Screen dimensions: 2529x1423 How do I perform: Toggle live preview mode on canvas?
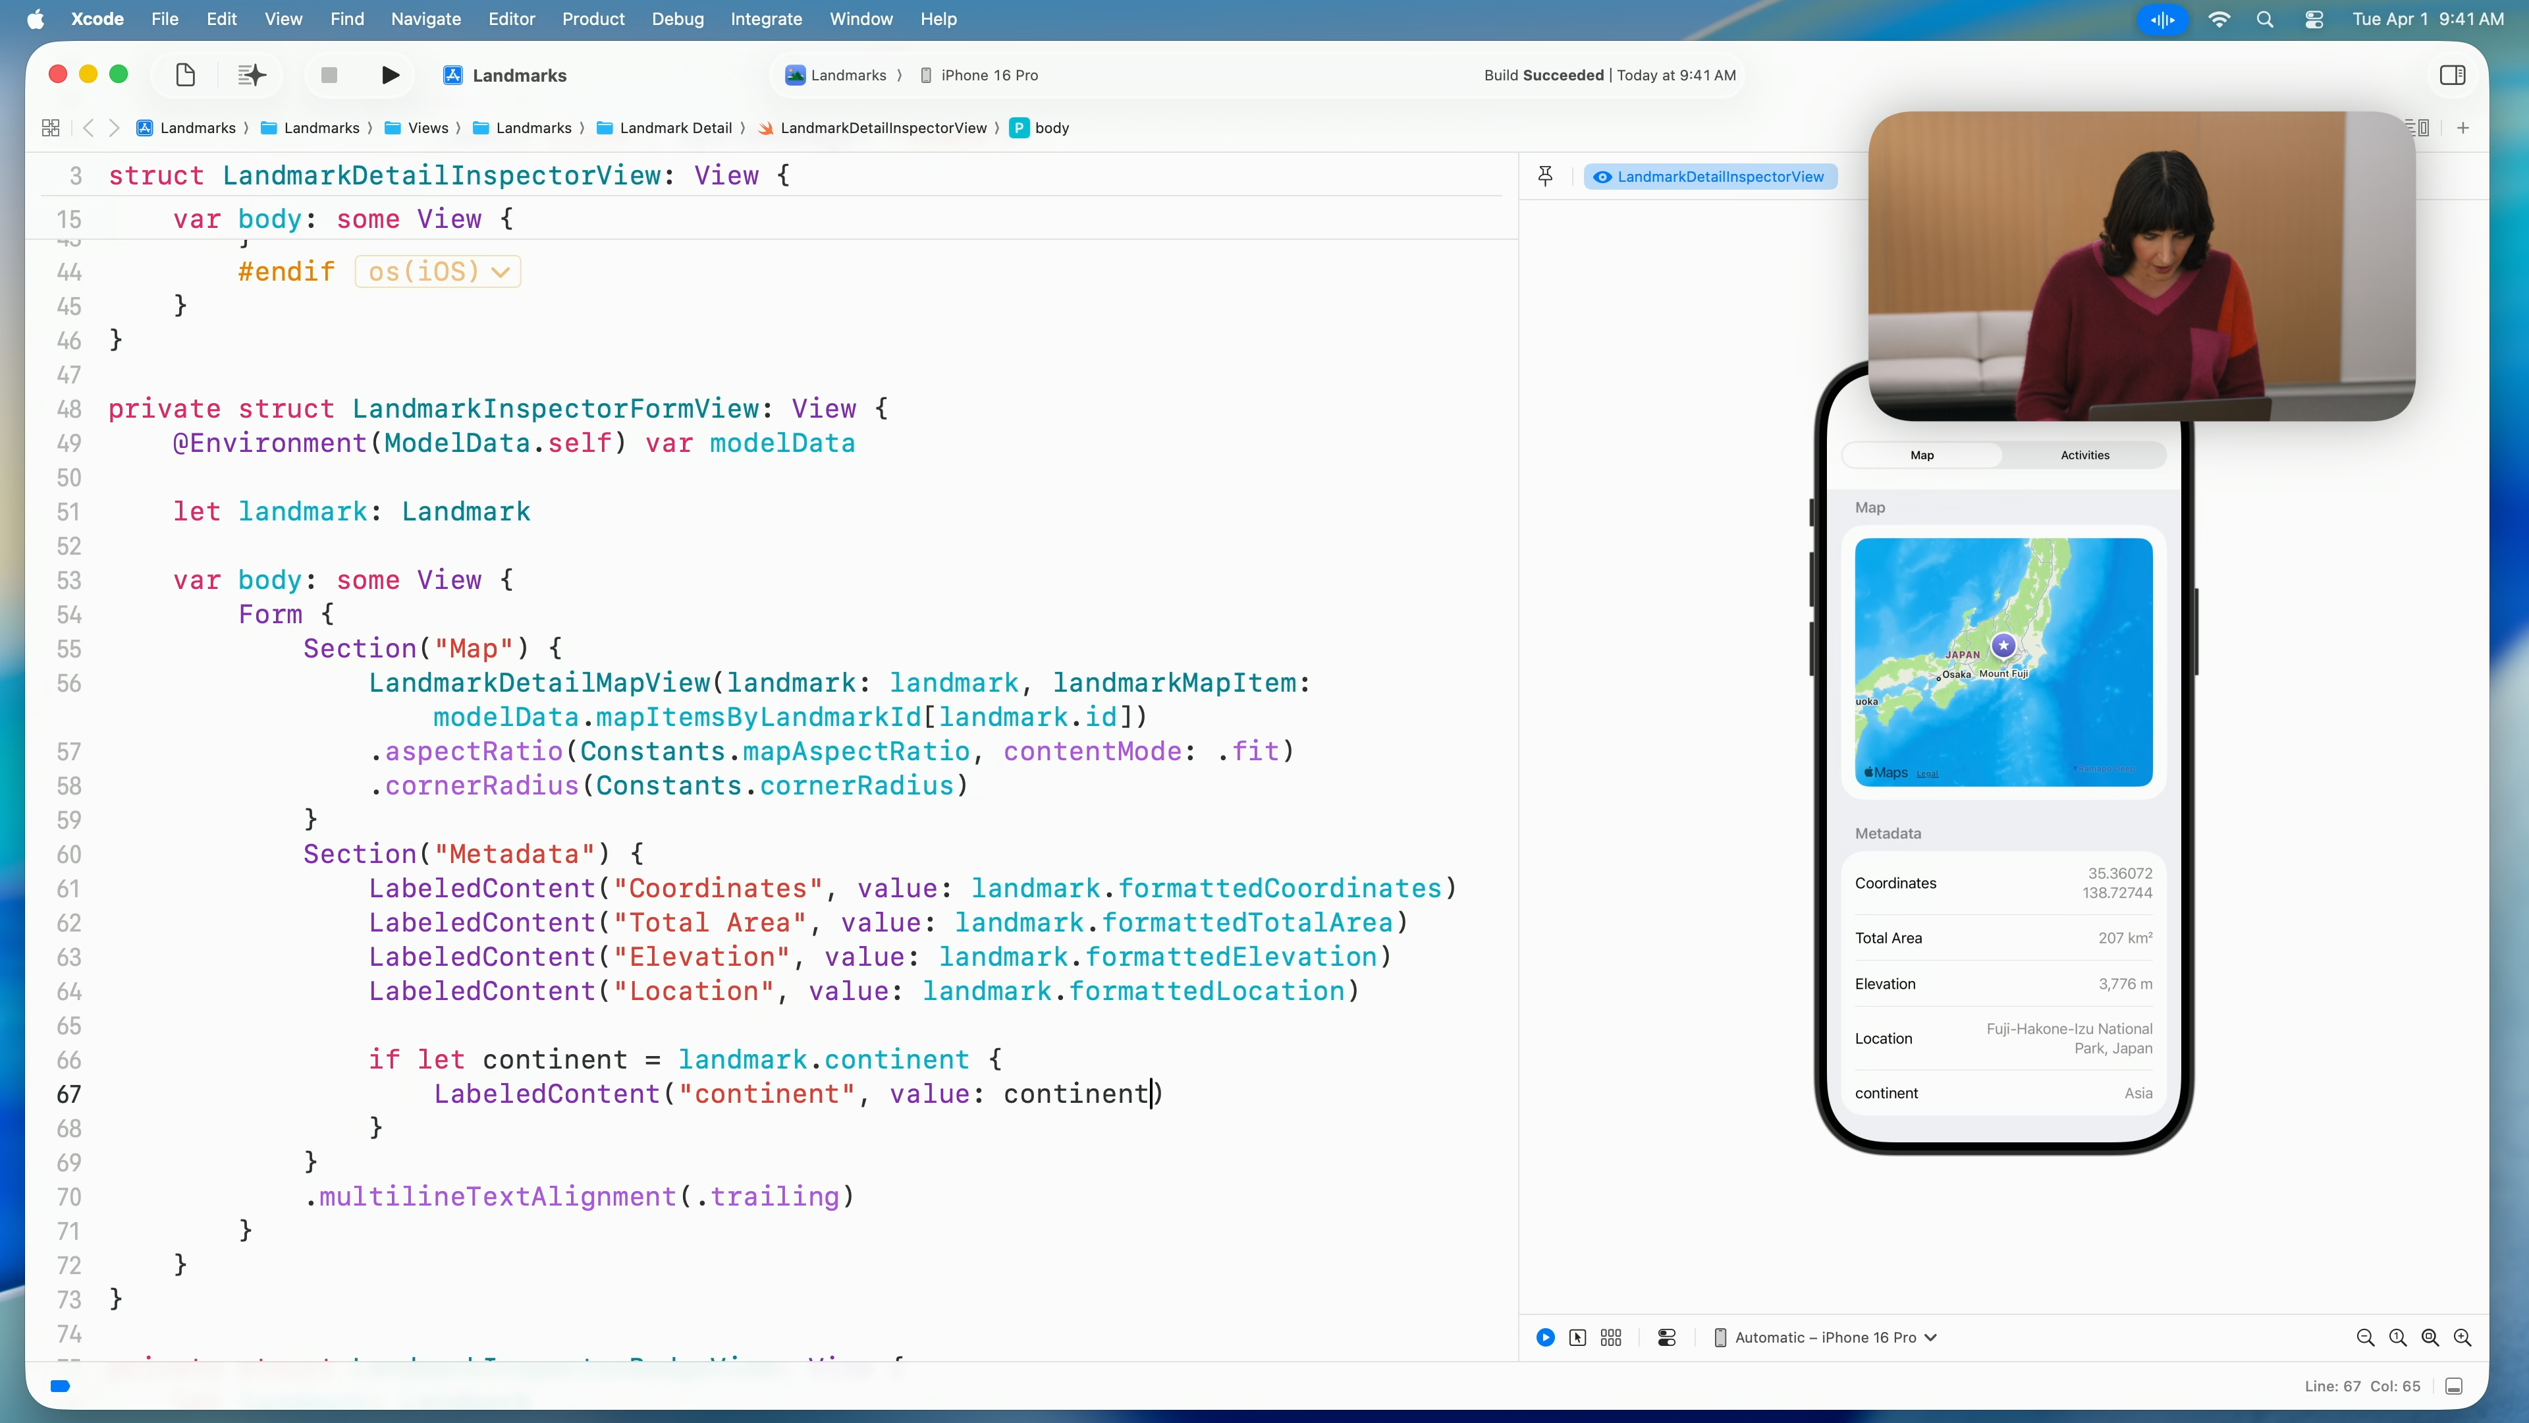coord(1545,1337)
